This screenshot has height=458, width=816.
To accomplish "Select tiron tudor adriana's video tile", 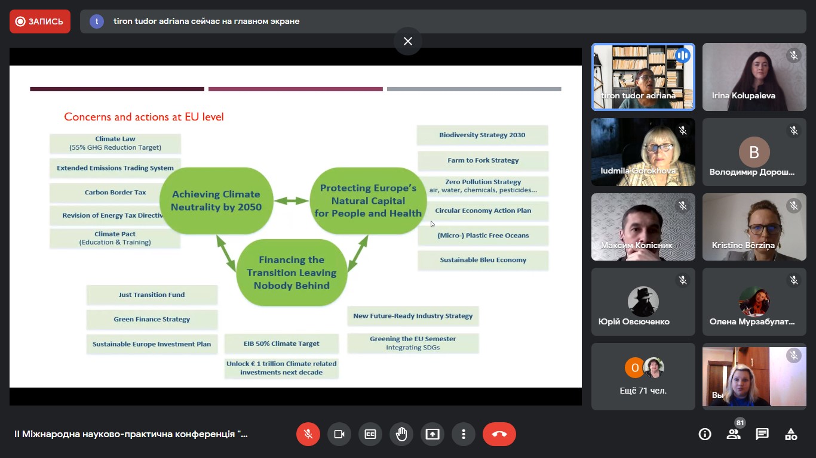I will tap(643, 77).
